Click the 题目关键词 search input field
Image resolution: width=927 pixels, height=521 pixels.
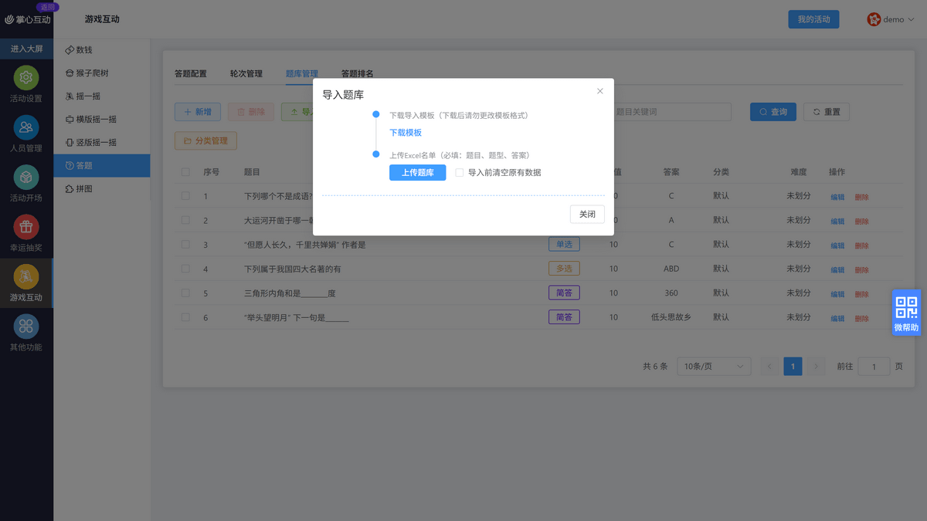click(x=672, y=112)
